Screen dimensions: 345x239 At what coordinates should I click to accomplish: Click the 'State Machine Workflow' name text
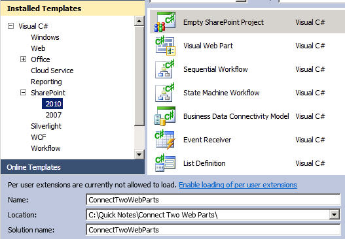pos(221,93)
